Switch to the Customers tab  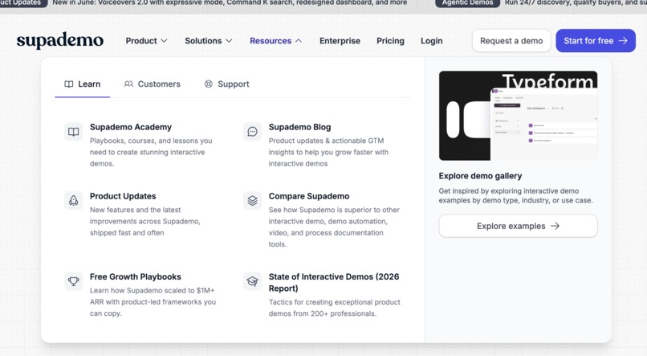(x=153, y=84)
